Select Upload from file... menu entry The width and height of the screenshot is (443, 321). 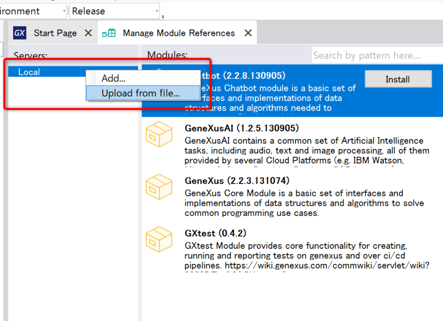click(x=140, y=93)
